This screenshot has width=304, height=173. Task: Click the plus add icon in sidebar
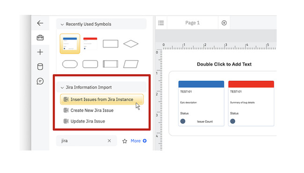40,52
